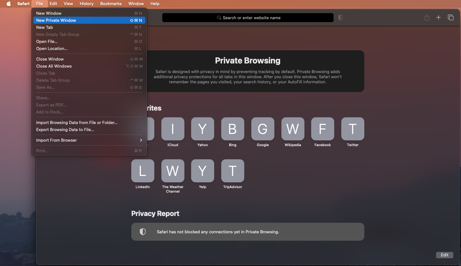461x266 pixels.
Task: Open the Apple menu
Action: tap(9, 4)
